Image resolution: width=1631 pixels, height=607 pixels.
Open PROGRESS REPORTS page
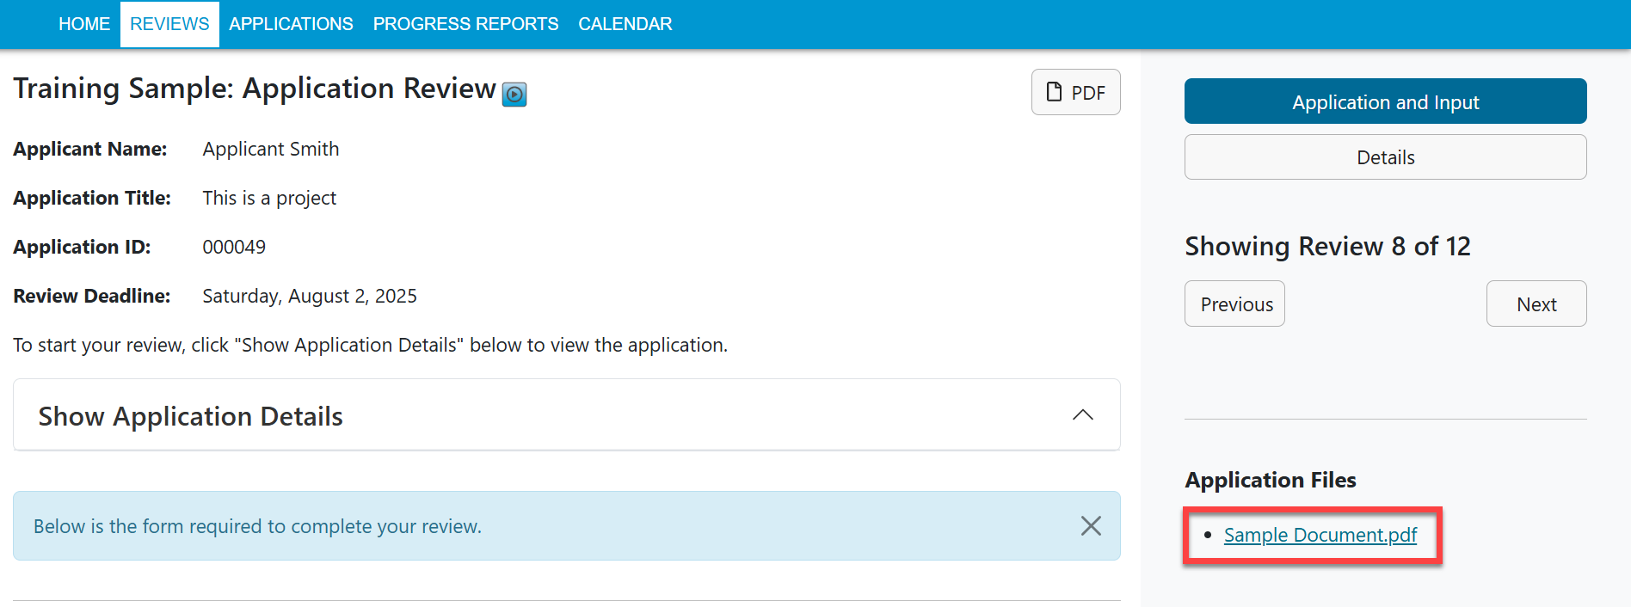465,24
